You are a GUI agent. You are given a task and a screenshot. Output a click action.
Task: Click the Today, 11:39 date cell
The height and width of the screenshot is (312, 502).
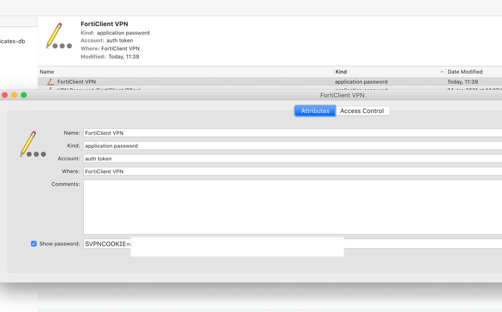pyautogui.click(x=463, y=82)
